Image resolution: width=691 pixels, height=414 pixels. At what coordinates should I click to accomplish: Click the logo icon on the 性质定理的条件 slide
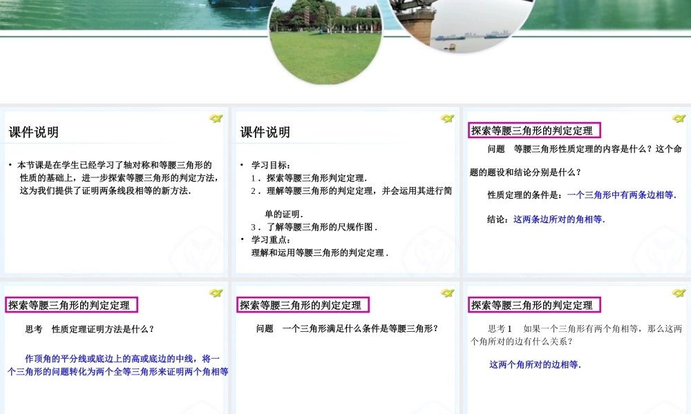[679, 119]
